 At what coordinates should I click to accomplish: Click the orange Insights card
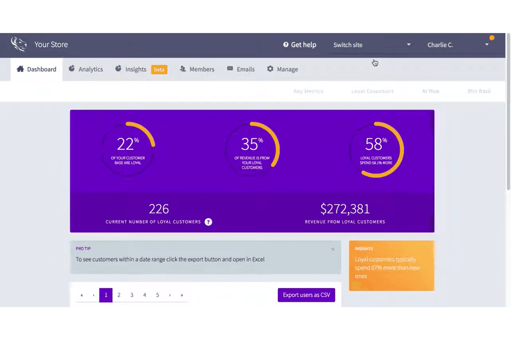(x=392, y=266)
